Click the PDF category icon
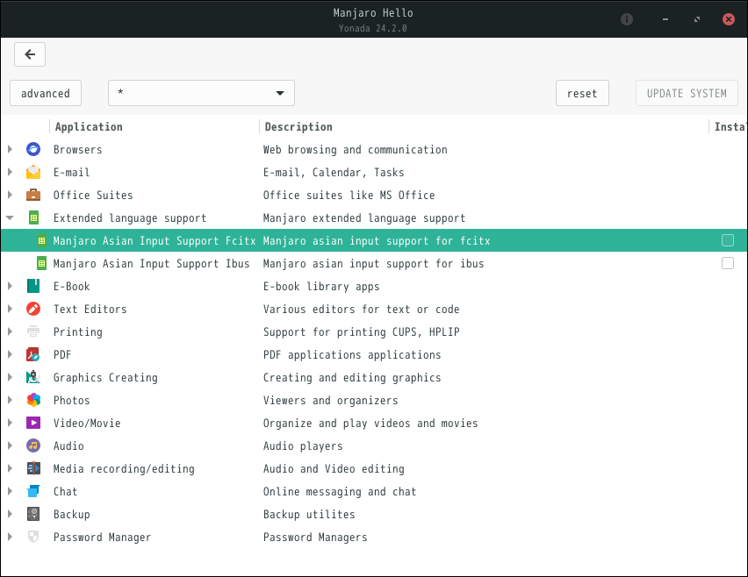The width and height of the screenshot is (748, 577). [33, 354]
